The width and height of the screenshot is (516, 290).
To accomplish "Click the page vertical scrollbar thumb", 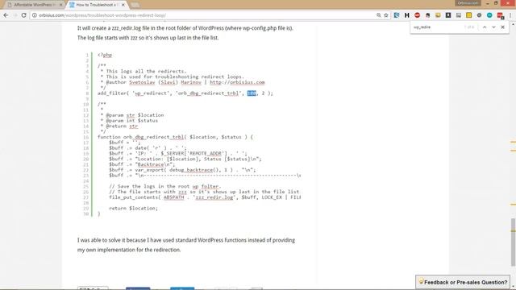I will click(513, 242).
